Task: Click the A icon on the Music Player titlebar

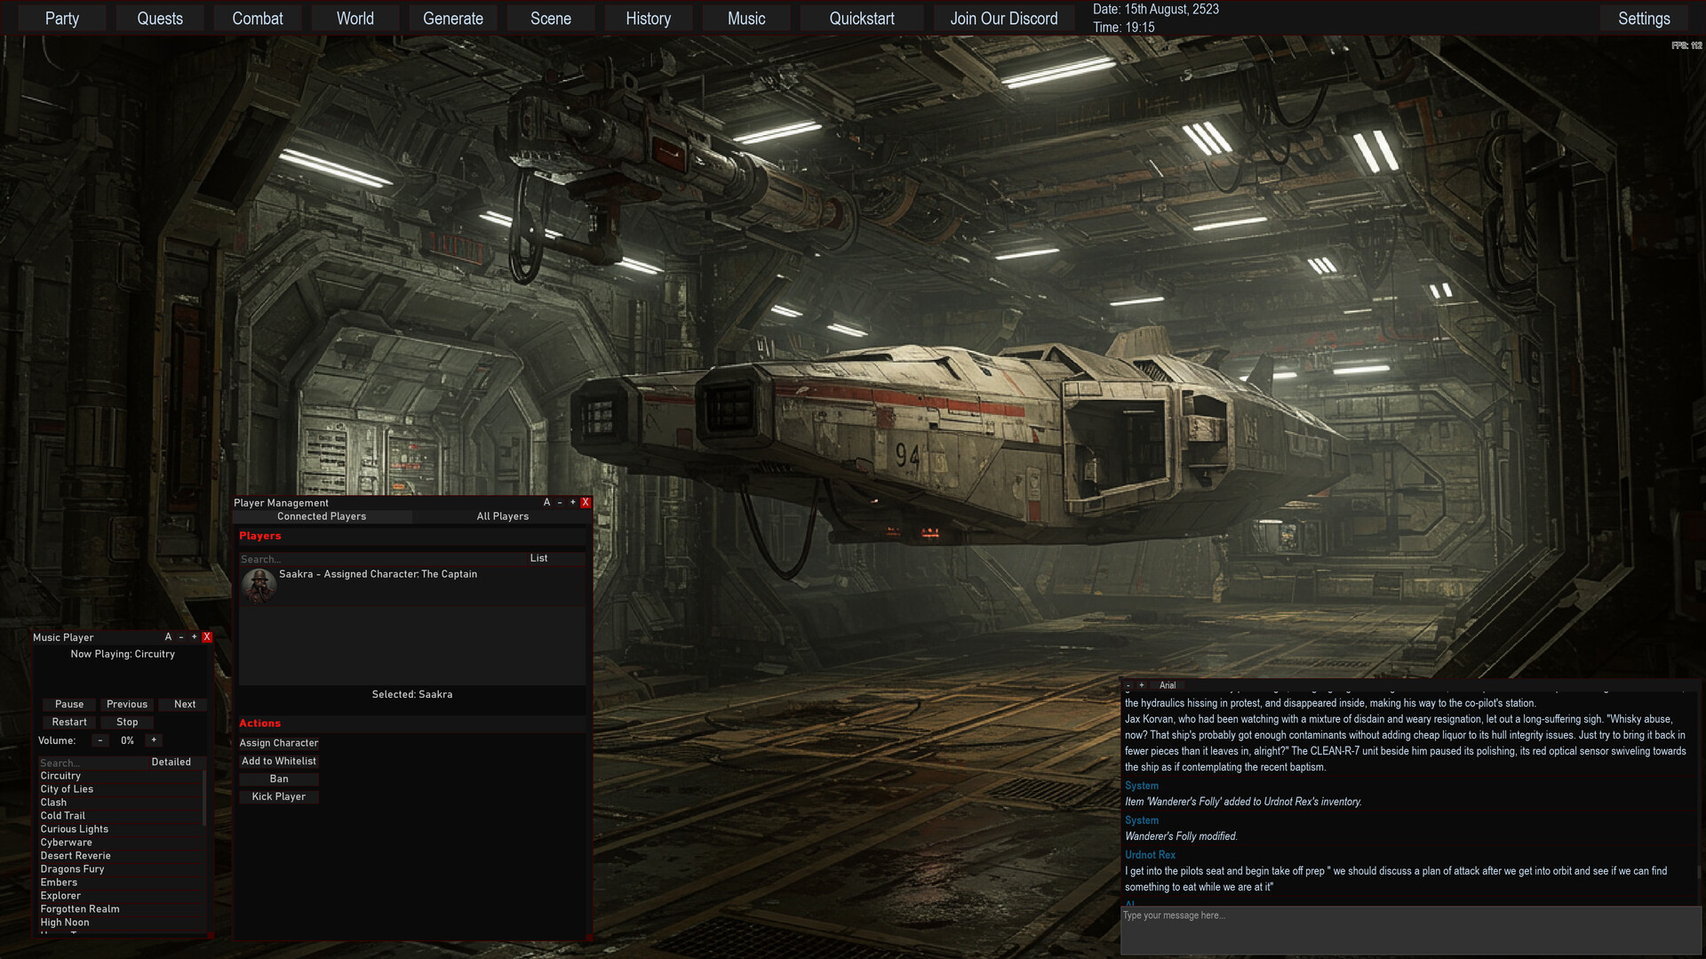Action: coord(167,636)
